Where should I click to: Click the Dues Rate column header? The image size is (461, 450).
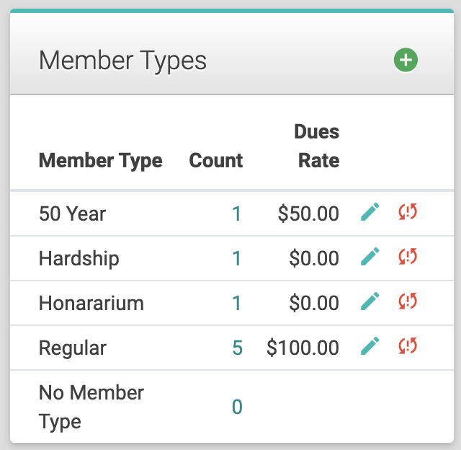(317, 146)
